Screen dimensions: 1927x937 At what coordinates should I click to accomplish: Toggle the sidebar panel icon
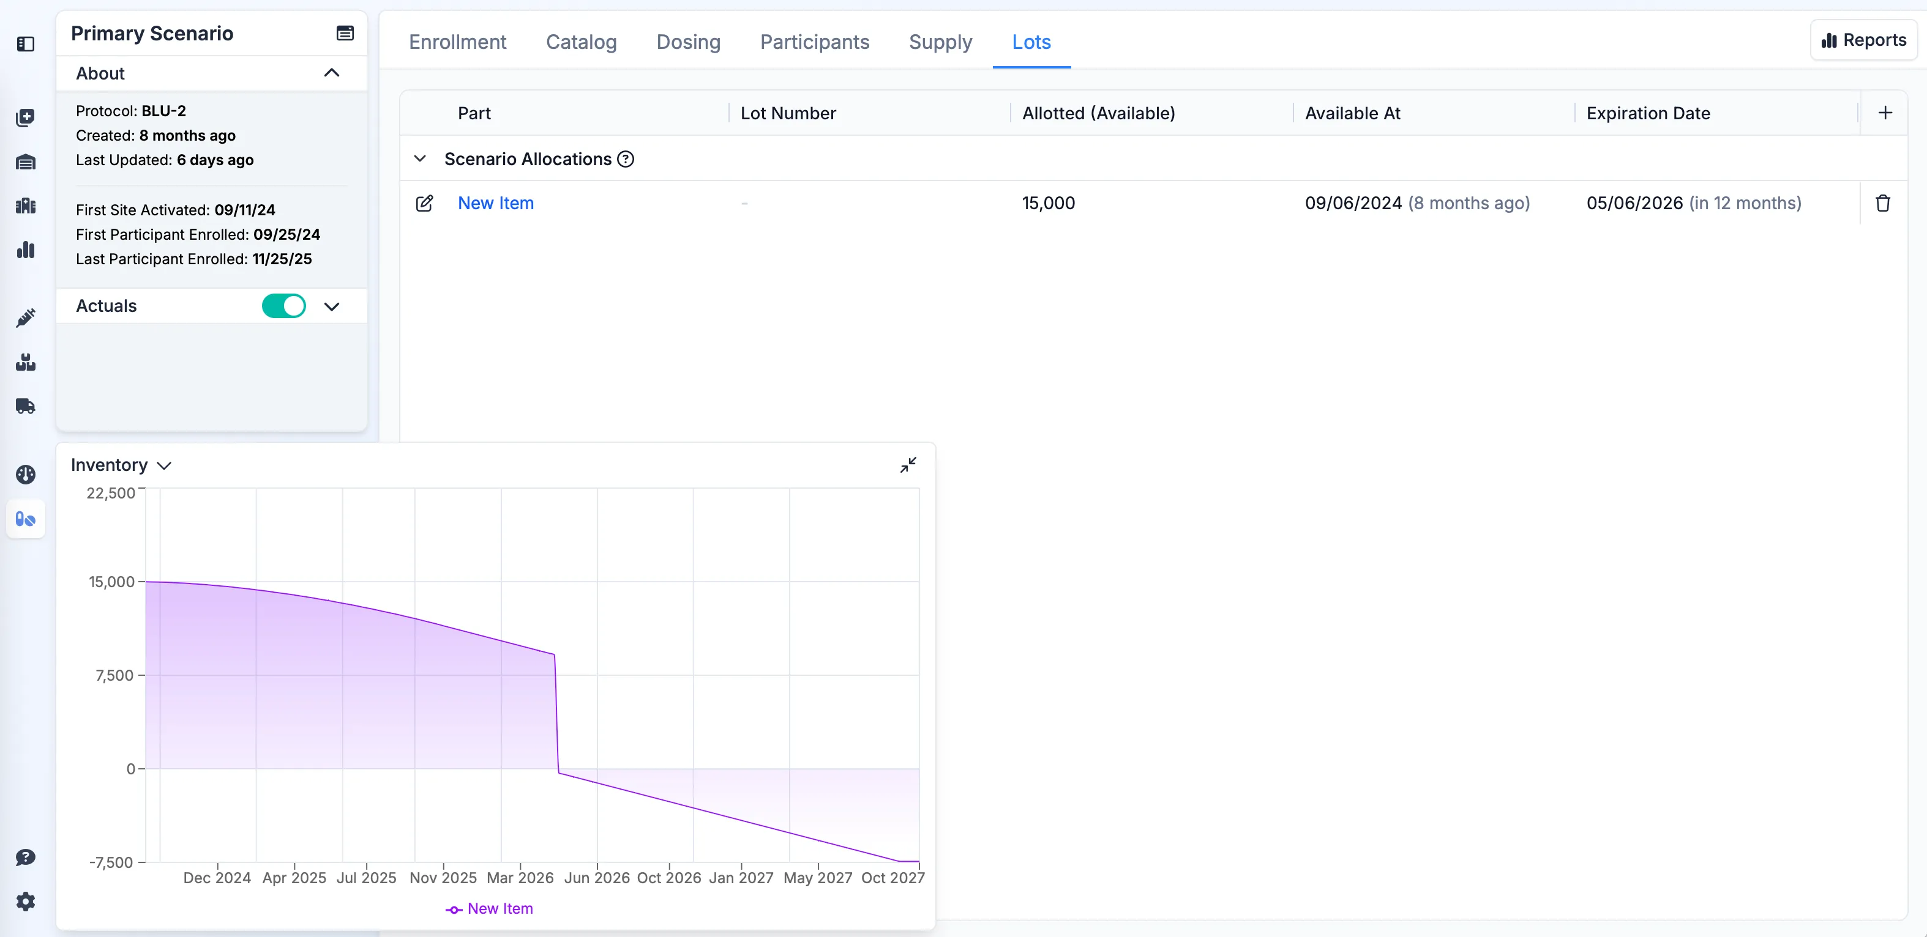[x=26, y=44]
